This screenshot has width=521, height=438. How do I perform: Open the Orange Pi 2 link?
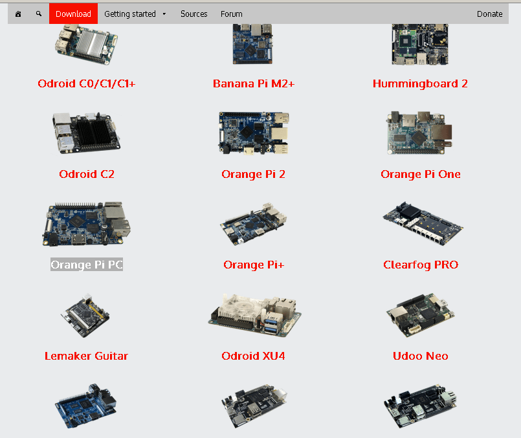click(x=253, y=174)
